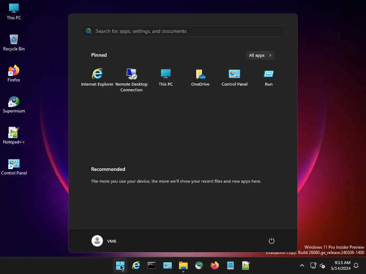Show hidden icons in system tray
This screenshot has height=274, width=366.
coord(302,265)
